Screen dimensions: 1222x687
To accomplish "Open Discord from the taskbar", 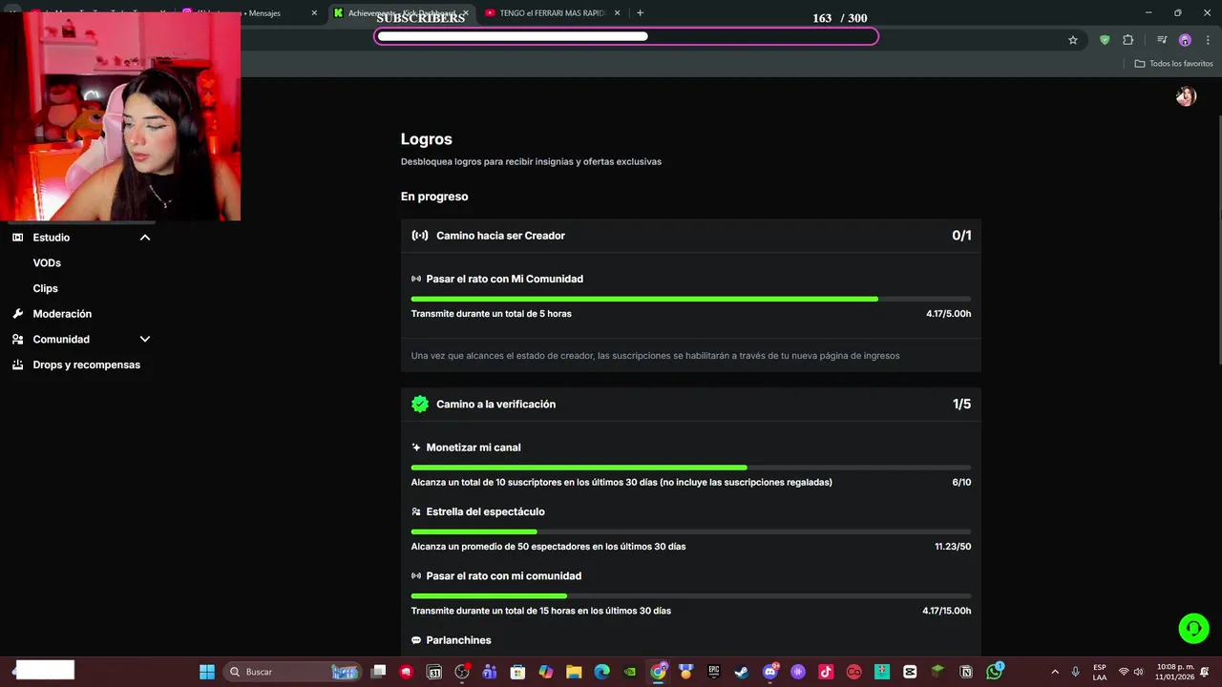I will (770, 672).
